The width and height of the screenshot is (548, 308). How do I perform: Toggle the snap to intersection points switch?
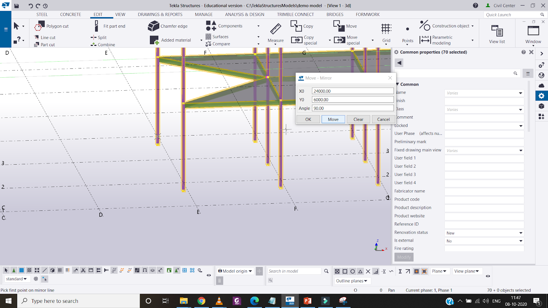point(368,271)
